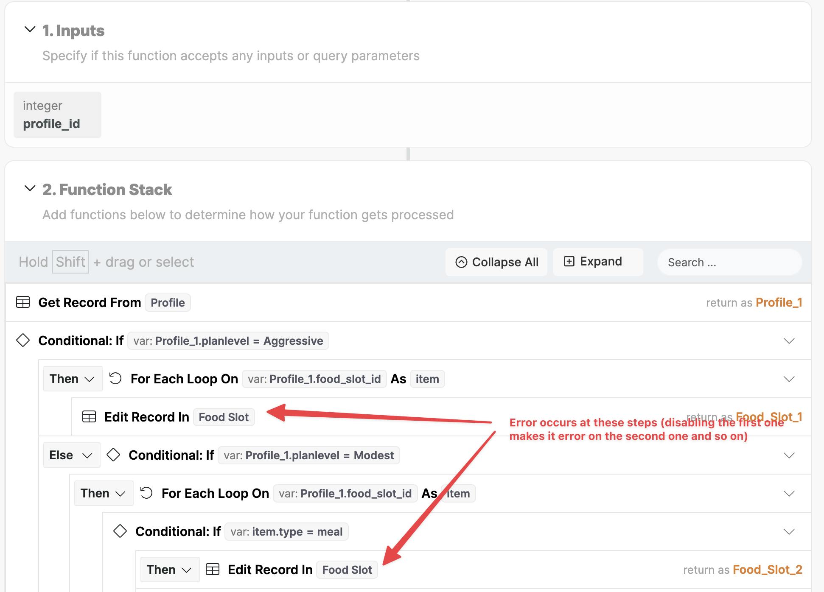Collapse the 2. Function Stack section
This screenshot has height=592, width=824.
tap(30, 189)
